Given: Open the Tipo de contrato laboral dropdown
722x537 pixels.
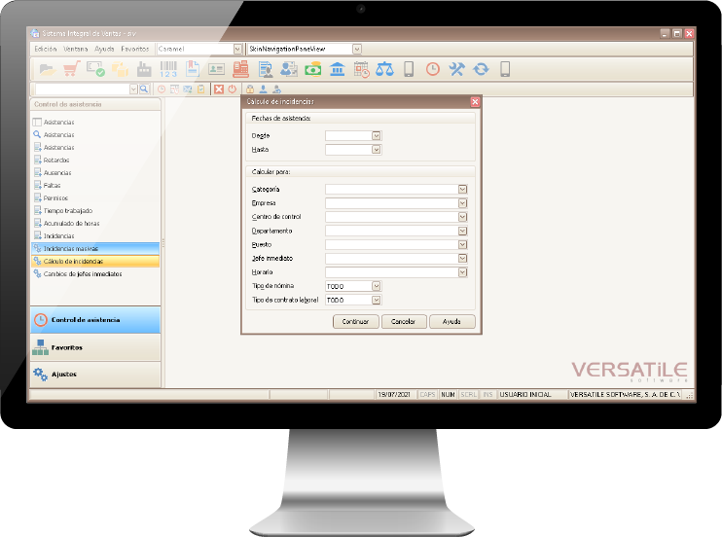Looking at the screenshot, I should 377,300.
